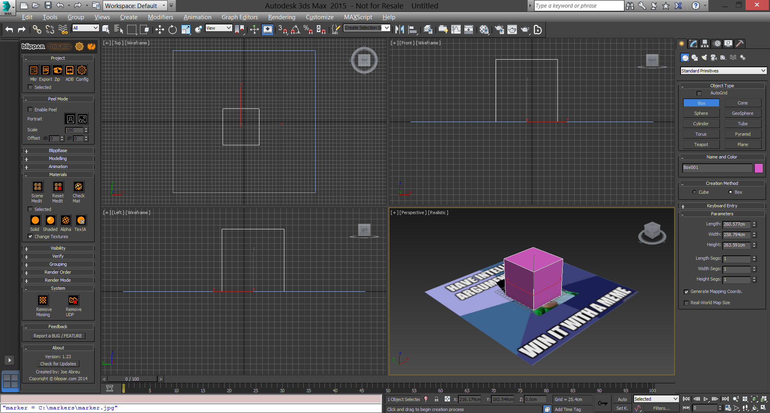Open the Utilities hammer panel tab
770x413 pixels.
[740, 44]
